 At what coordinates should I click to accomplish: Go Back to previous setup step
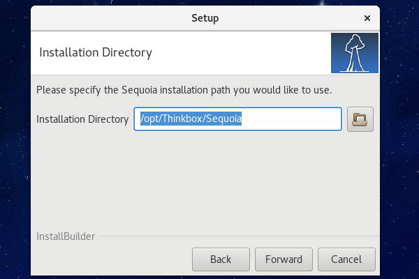tap(221, 259)
